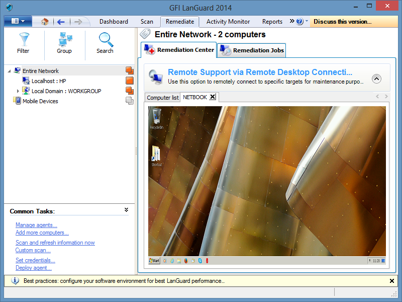
Task: Open the Search magnifier tool
Action: tap(105, 43)
